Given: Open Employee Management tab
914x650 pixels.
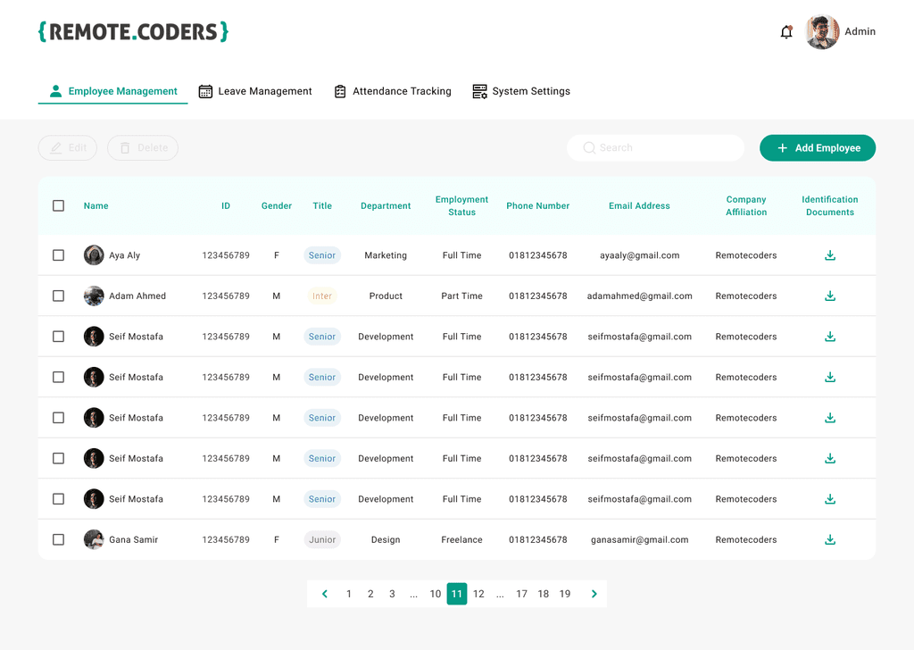Looking at the screenshot, I should (113, 92).
